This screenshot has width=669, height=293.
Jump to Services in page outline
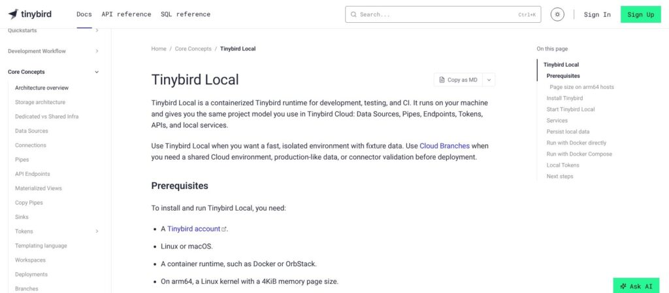[x=557, y=120]
